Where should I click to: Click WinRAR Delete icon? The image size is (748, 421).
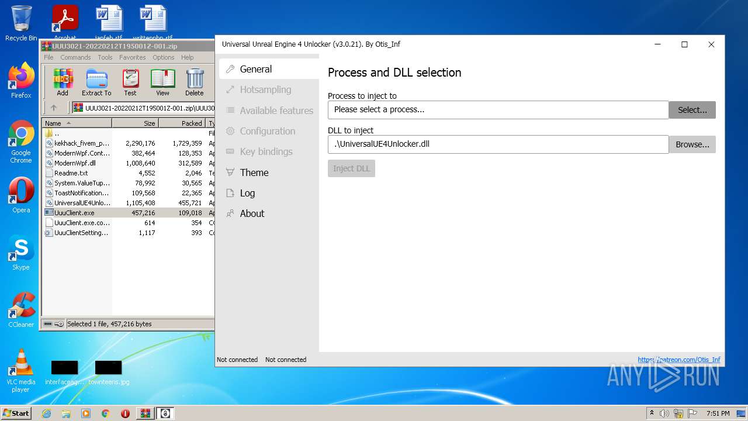point(195,82)
